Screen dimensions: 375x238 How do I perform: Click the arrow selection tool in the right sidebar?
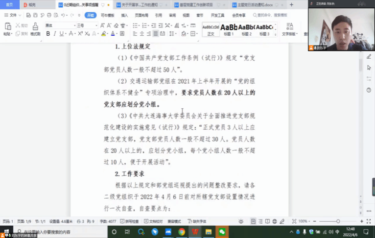(369, 68)
